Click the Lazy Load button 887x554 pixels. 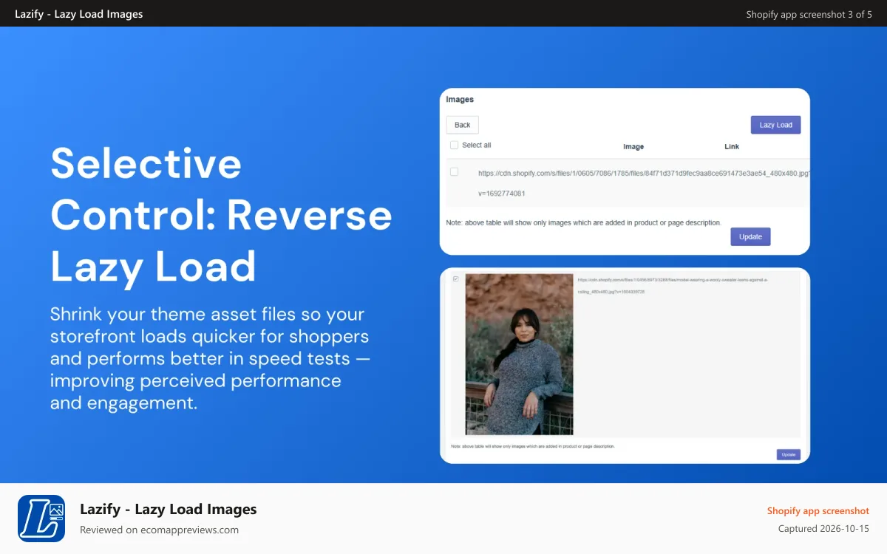775,125
